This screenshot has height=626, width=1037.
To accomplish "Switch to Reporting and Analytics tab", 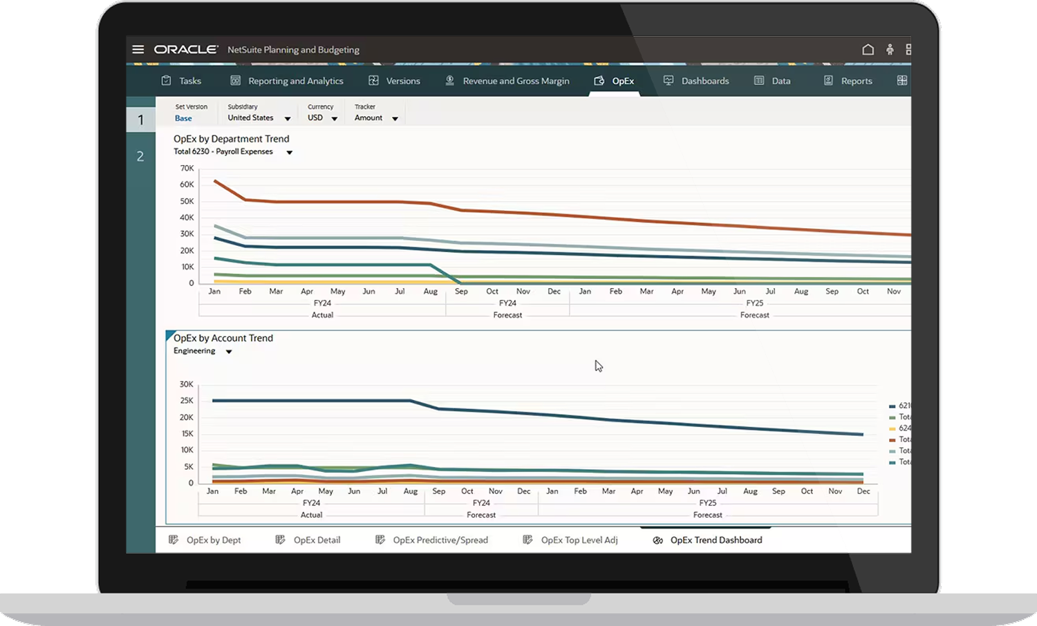I will click(x=295, y=81).
